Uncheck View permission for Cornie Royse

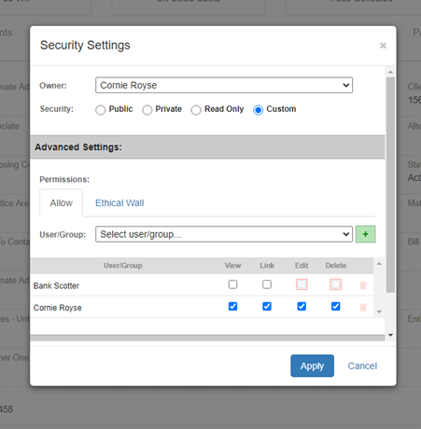pyautogui.click(x=232, y=306)
